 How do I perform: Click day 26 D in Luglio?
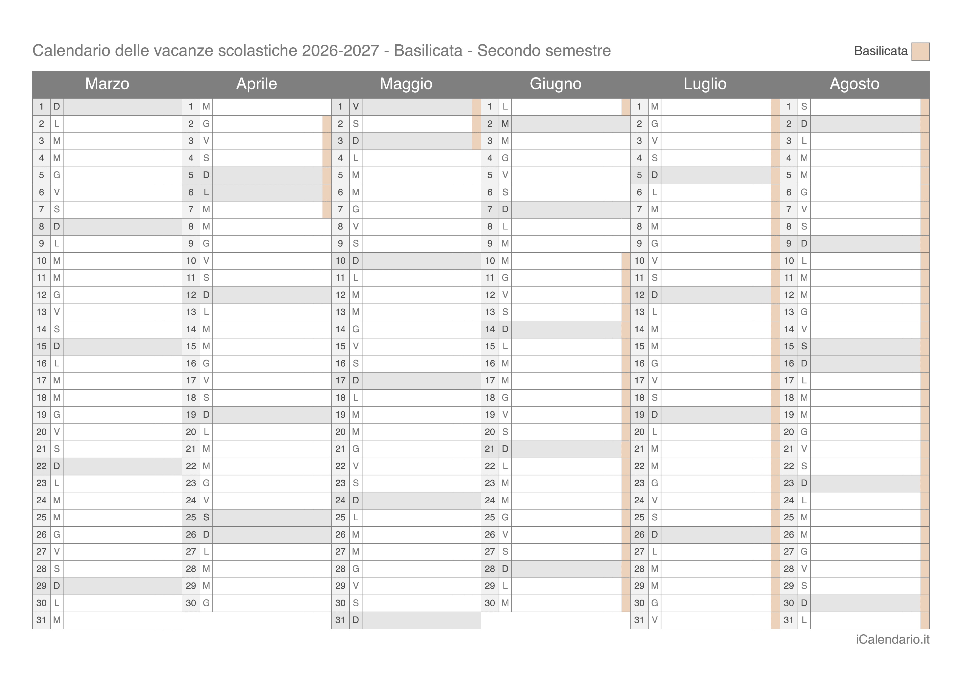point(705,535)
